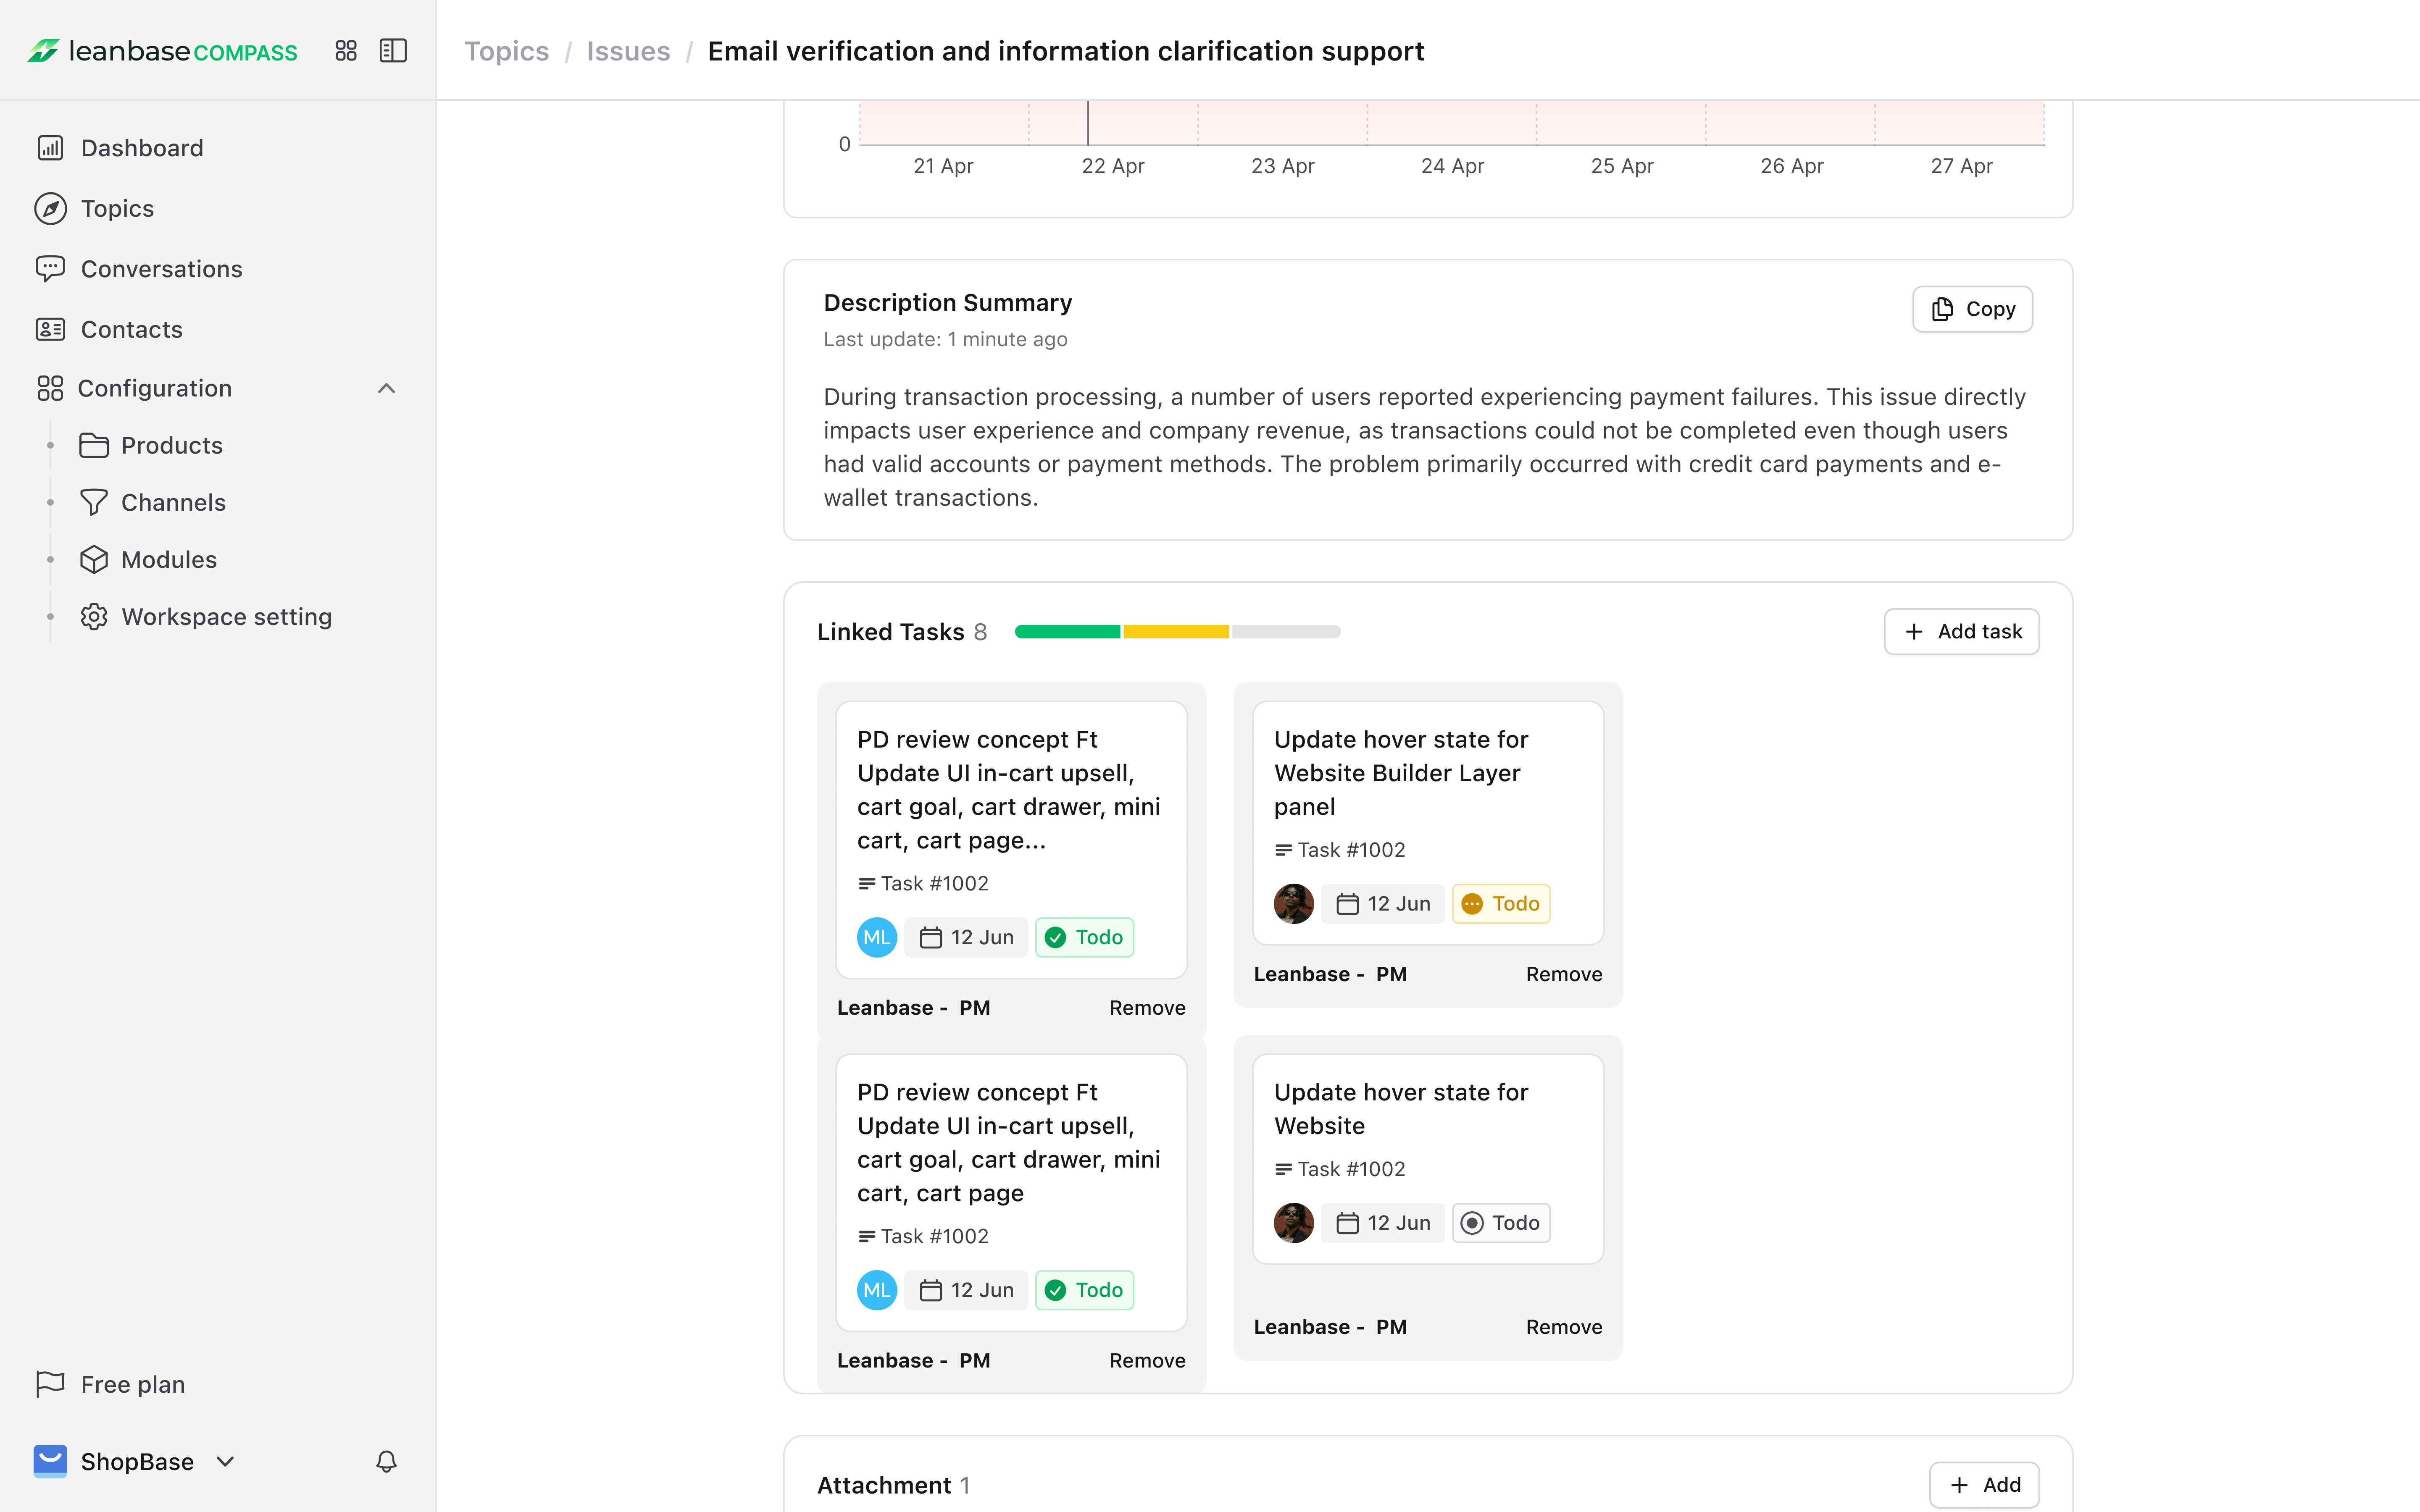
Task: Click the ML avatar on first task card
Action: click(876, 937)
